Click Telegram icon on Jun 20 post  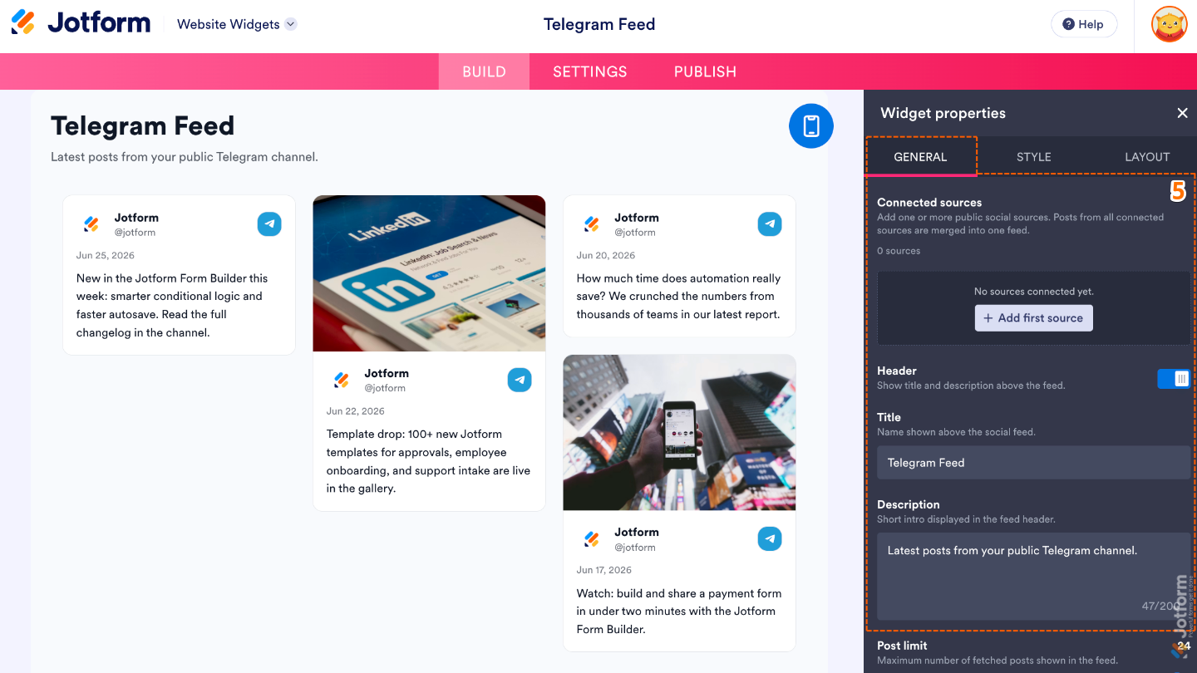pyautogui.click(x=770, y=224)
